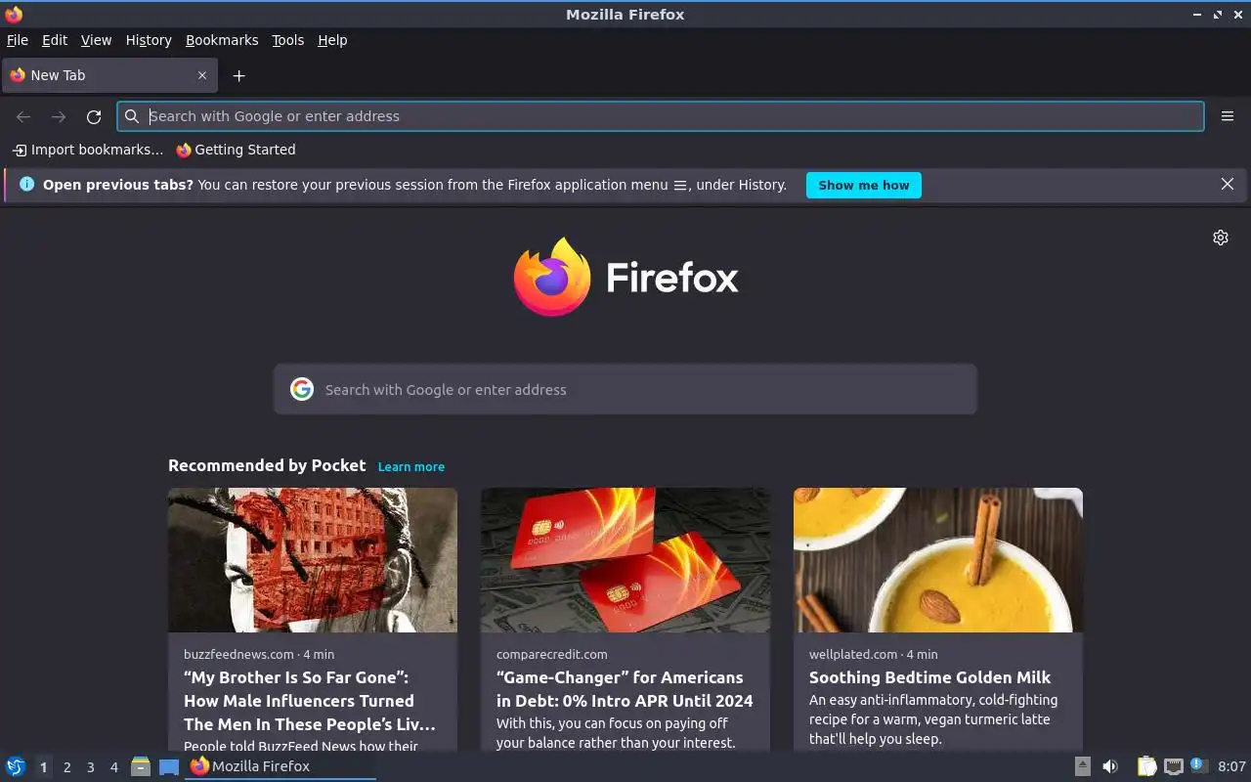Click the clock showing 8:07
Image resolution: width=1251 pixels, height=782 pixels.
[1231, 766]
